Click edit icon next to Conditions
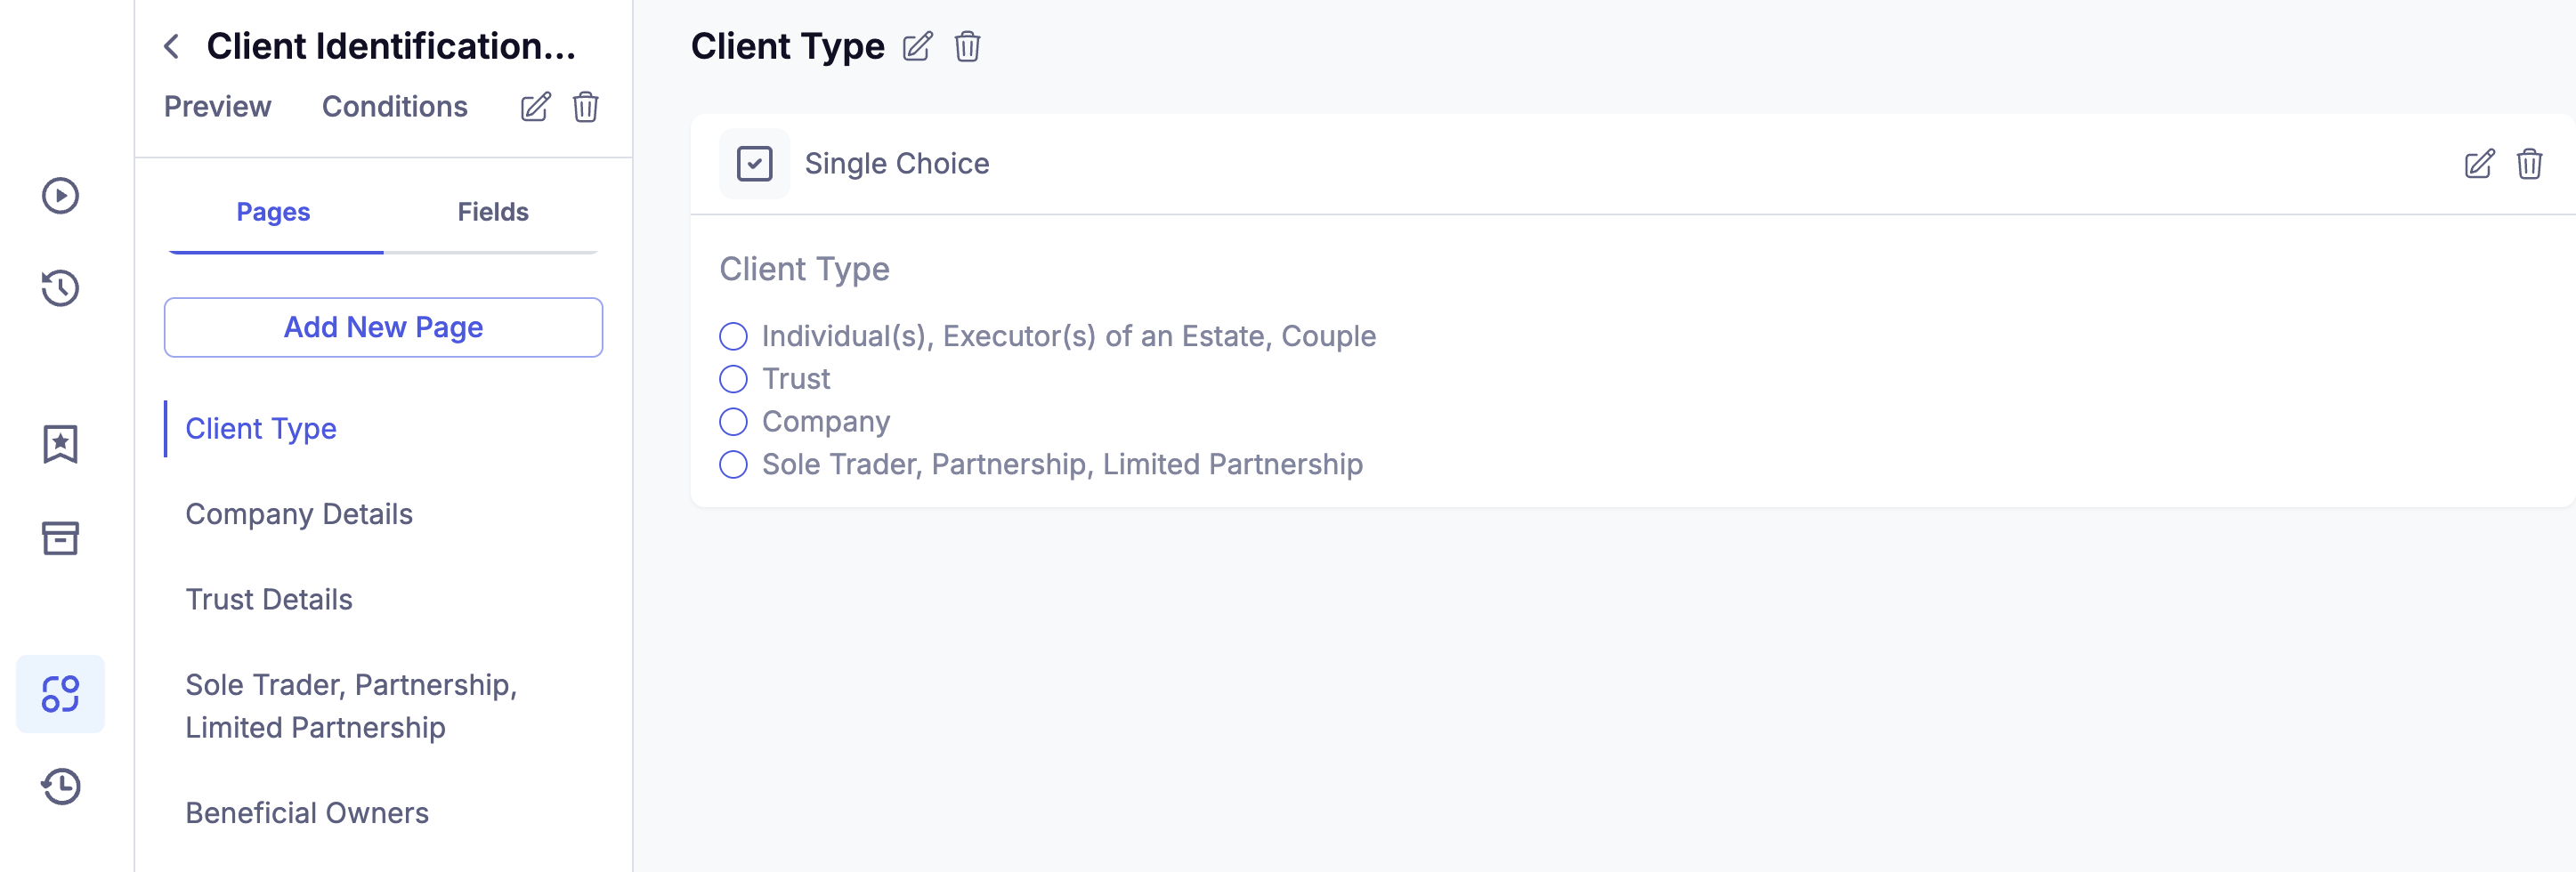This screenshot has width=2576, height=872. (x=535, y=107)
